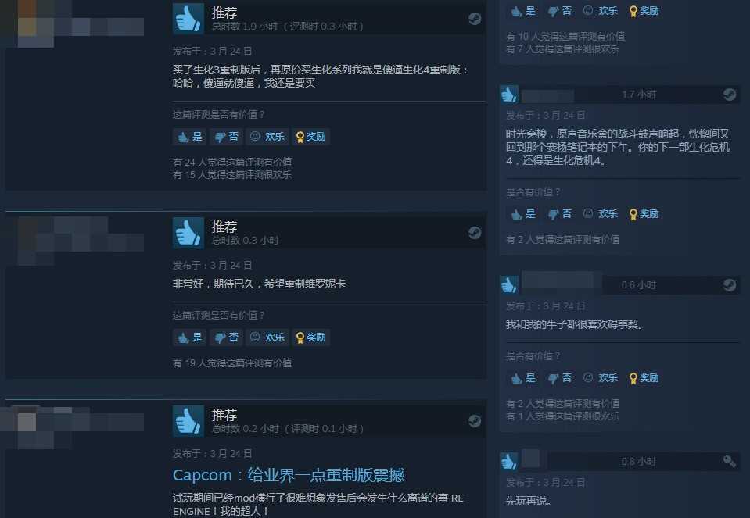Click Steam icon beside 1.7 小时 review
This screenshot has width=750, height=518.
coord(730,95)
